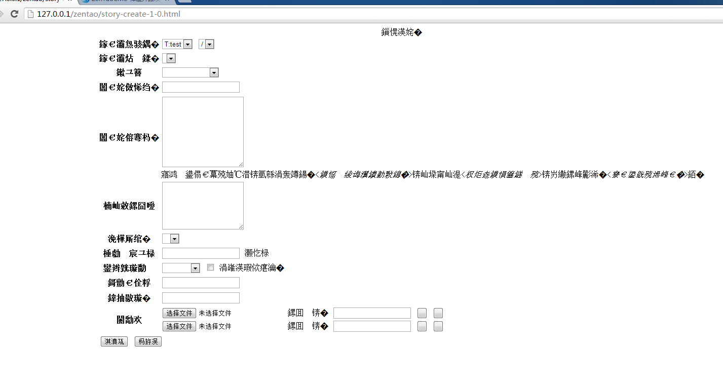Click the title field in the first attachment row
The height and width of the screenshot is (384, 723).
click(x=372, y=313)
